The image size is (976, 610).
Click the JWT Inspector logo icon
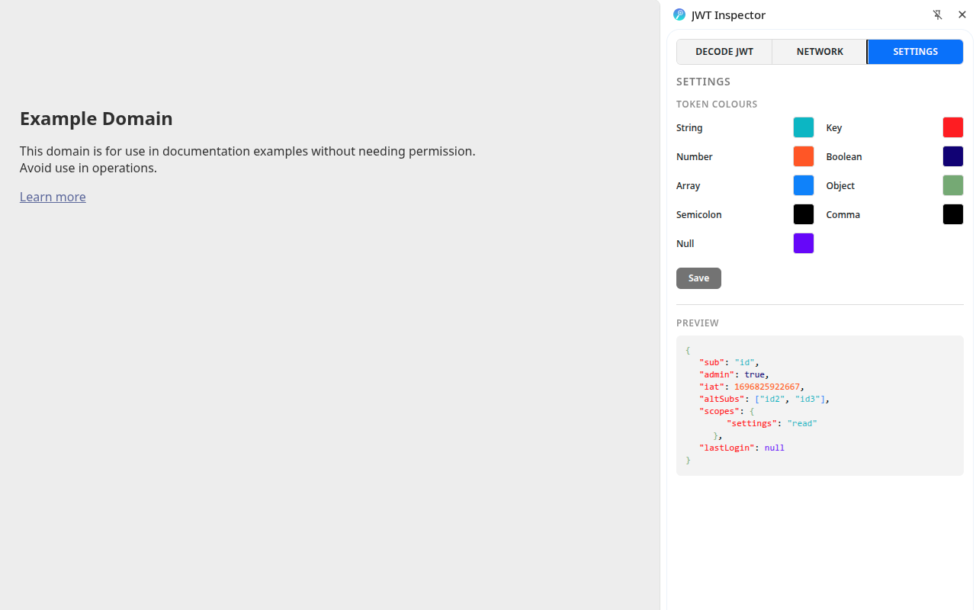[679, 14]
